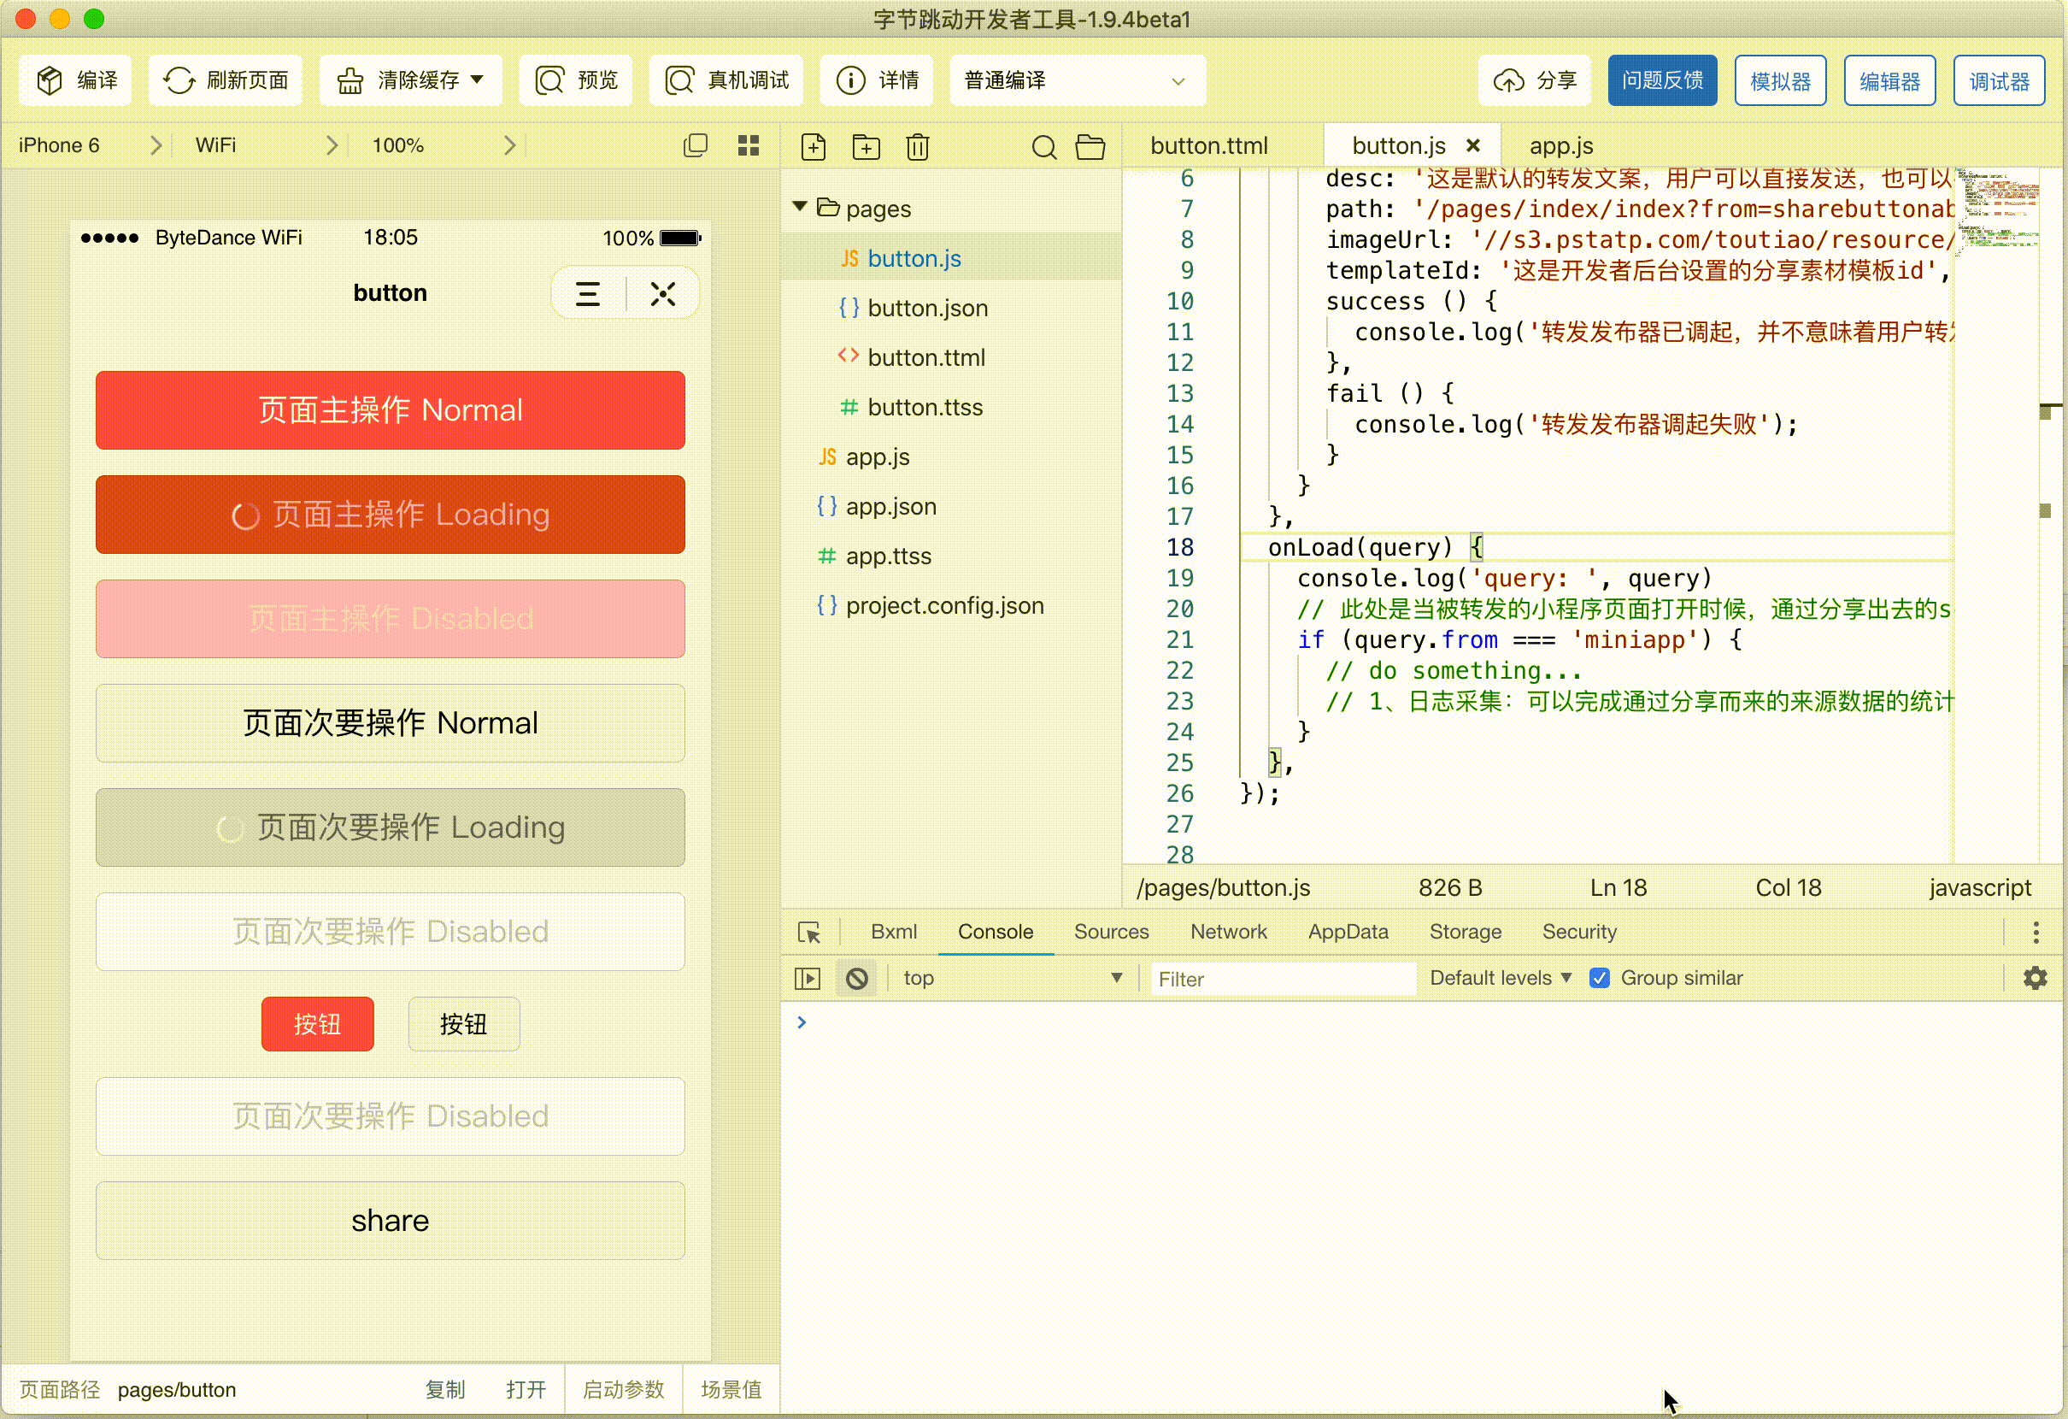Switch to the Network devtools tab
The width and height of the screenshot is (2068, 1419).
pyautogui.click(x=1228, y=931)
